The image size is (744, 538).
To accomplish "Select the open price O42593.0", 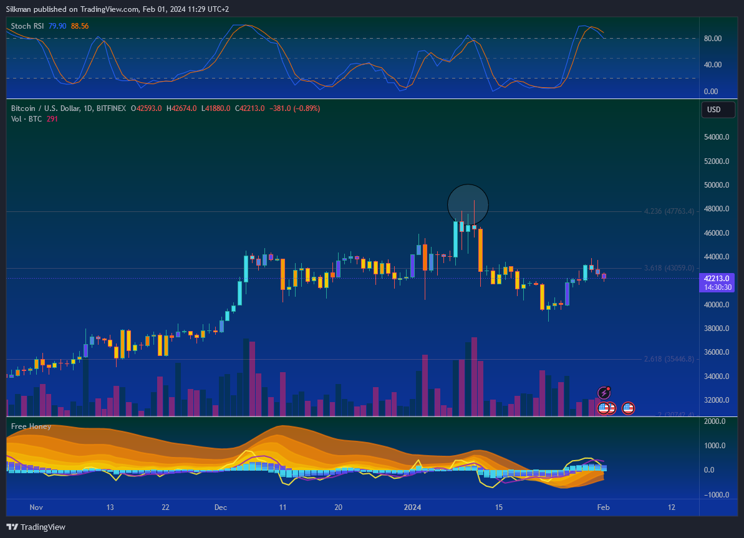I will pos(146,108).
